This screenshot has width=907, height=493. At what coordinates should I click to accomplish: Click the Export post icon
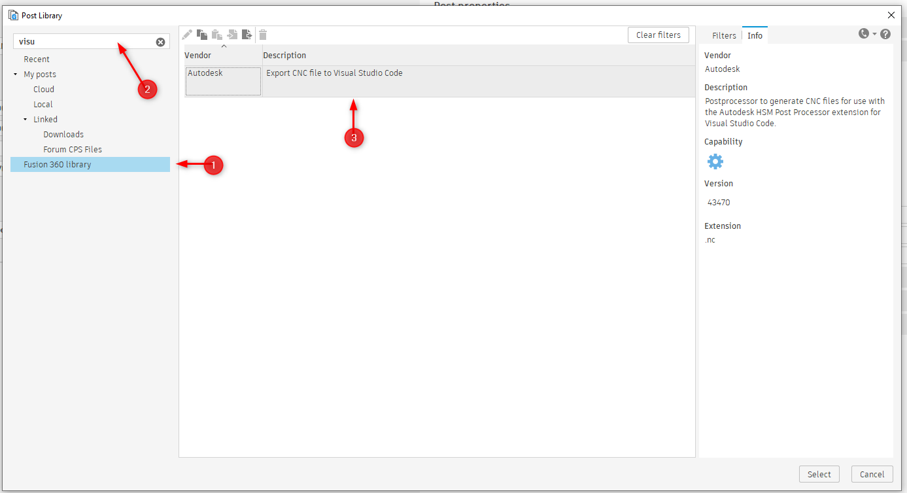247,34
